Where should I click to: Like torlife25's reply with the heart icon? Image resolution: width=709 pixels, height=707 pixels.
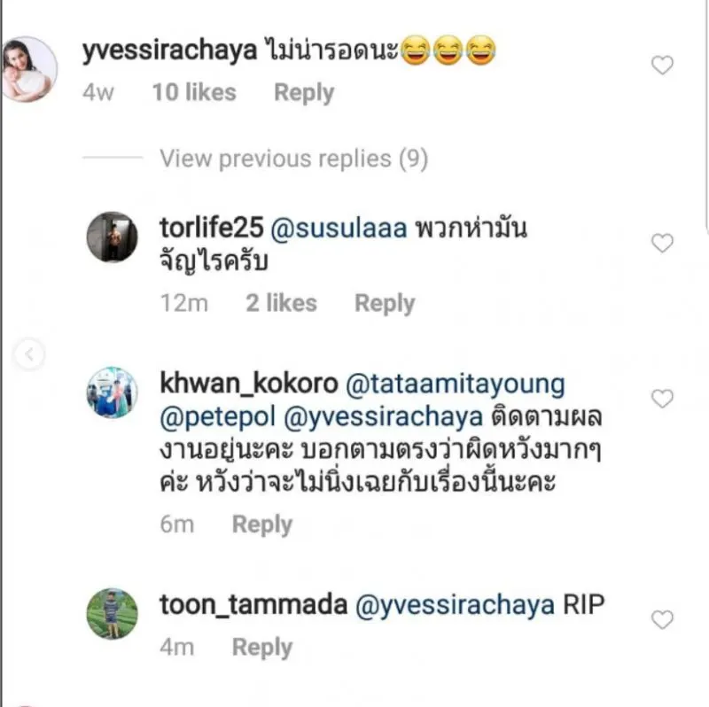[662, 244]
